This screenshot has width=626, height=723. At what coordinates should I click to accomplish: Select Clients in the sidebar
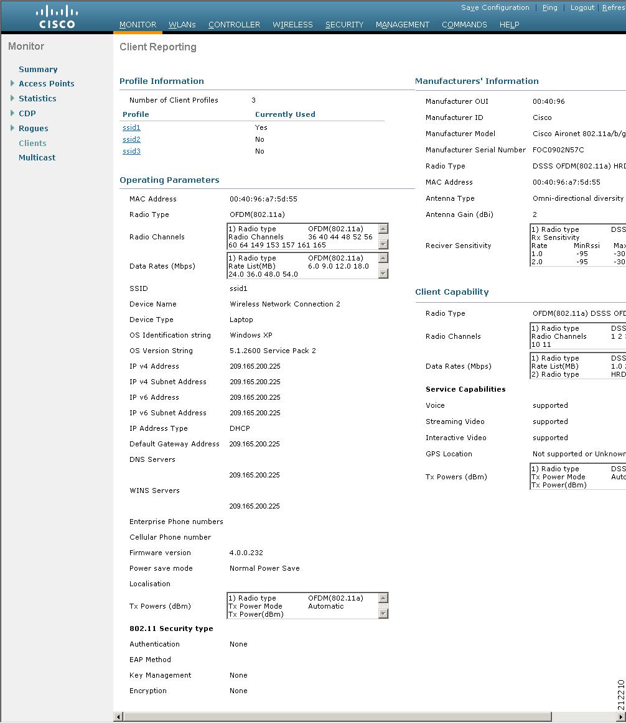click(32, 143)
